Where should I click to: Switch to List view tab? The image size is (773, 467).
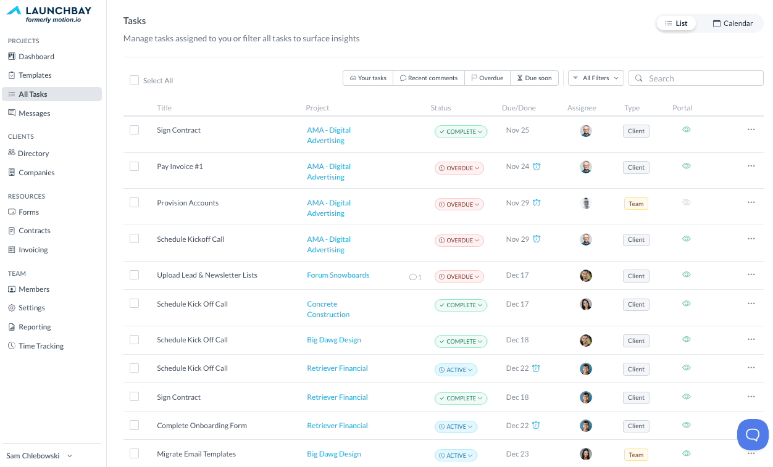click(x=676, y=23)
